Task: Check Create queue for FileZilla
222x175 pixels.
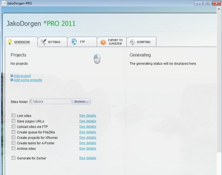Action: pyautogui.click(x=14, y=132)
